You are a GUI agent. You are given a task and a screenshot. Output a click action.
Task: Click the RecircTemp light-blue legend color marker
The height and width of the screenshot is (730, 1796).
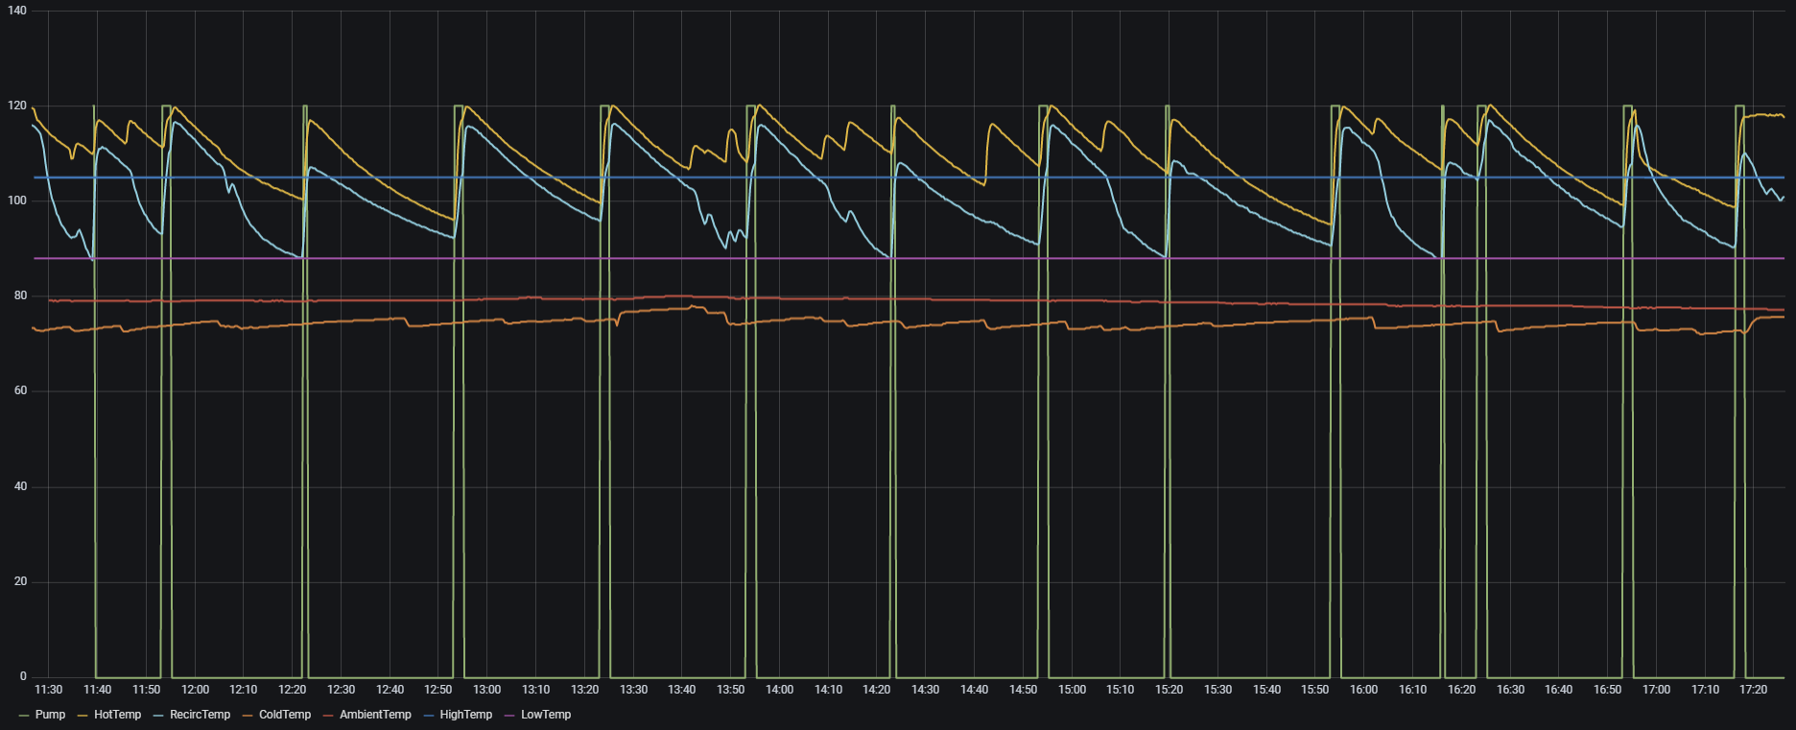tap(158, 716)
